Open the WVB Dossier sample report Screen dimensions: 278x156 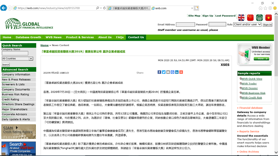[x=250, y=88]
